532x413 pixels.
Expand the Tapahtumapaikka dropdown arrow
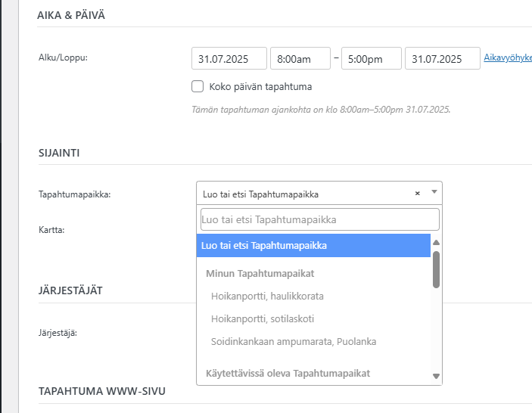point(434,193)
